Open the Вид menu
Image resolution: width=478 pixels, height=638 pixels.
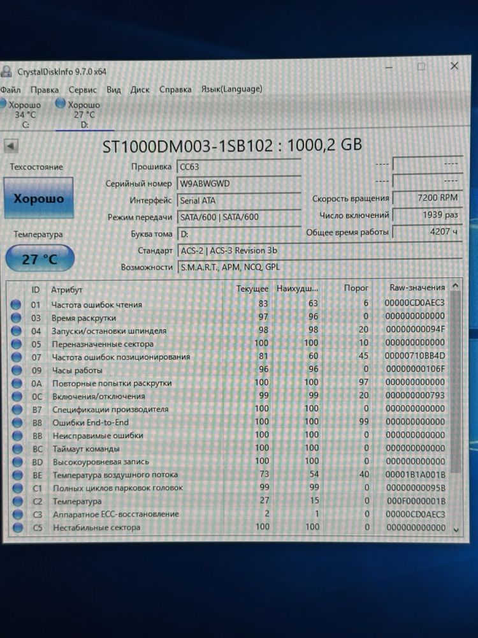click(x=113, y=89)
